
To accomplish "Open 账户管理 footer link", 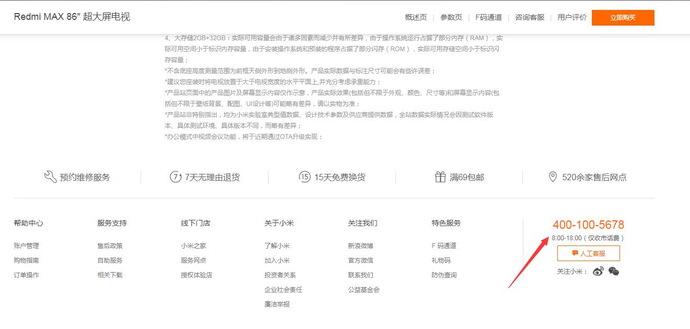I will coord(27,245).
